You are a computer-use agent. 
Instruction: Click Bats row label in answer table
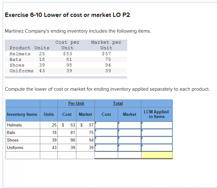pyautogui.click(x=11, y=133)
